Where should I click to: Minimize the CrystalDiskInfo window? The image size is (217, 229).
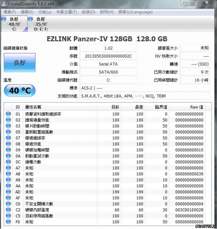[x=185, y=3]
